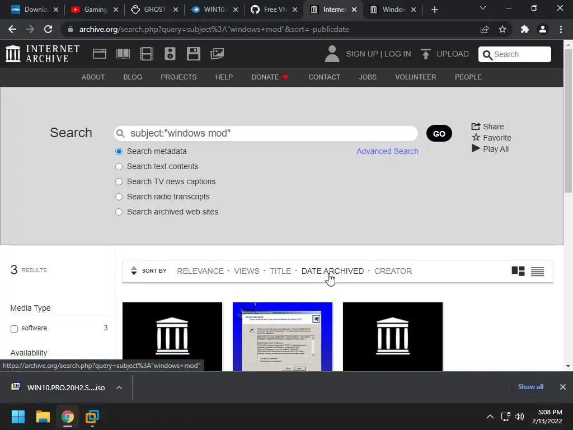573x430 pixels.
Task: Open Chrome extensions puzzle icon
Action: coord(525,29)
